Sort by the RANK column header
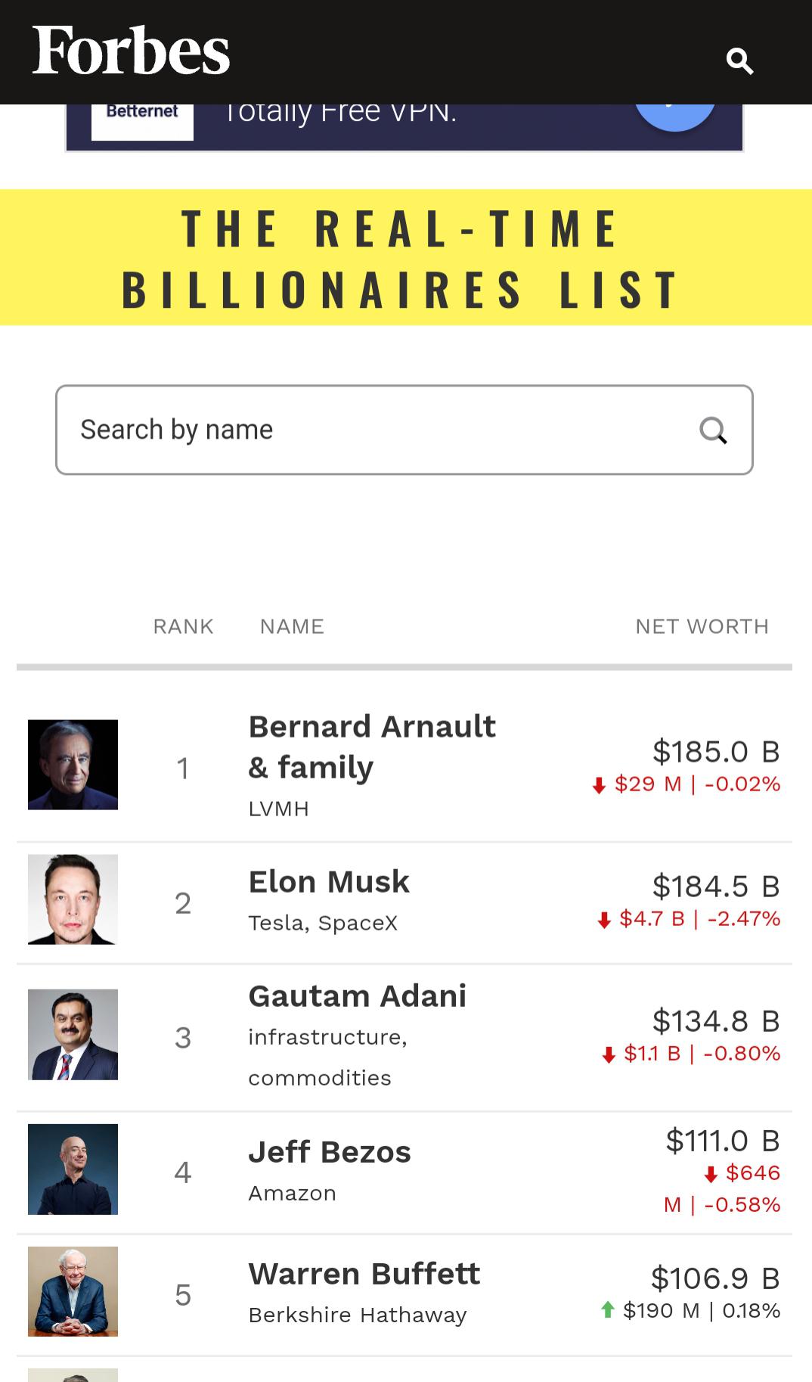The image size is (812, 1382). point(183,626)
